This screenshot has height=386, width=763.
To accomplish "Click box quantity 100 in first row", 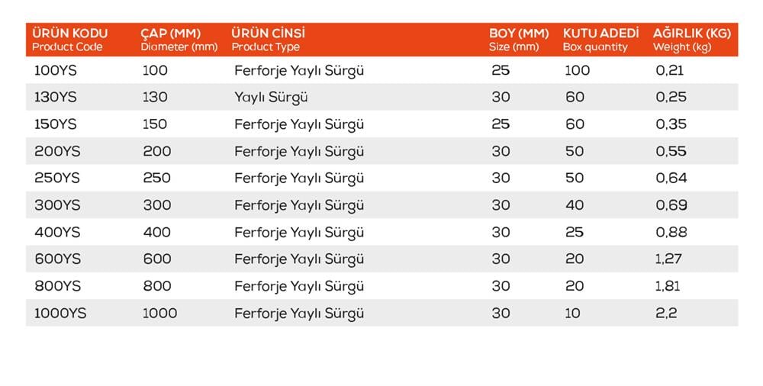I will [x=578, y=71].
